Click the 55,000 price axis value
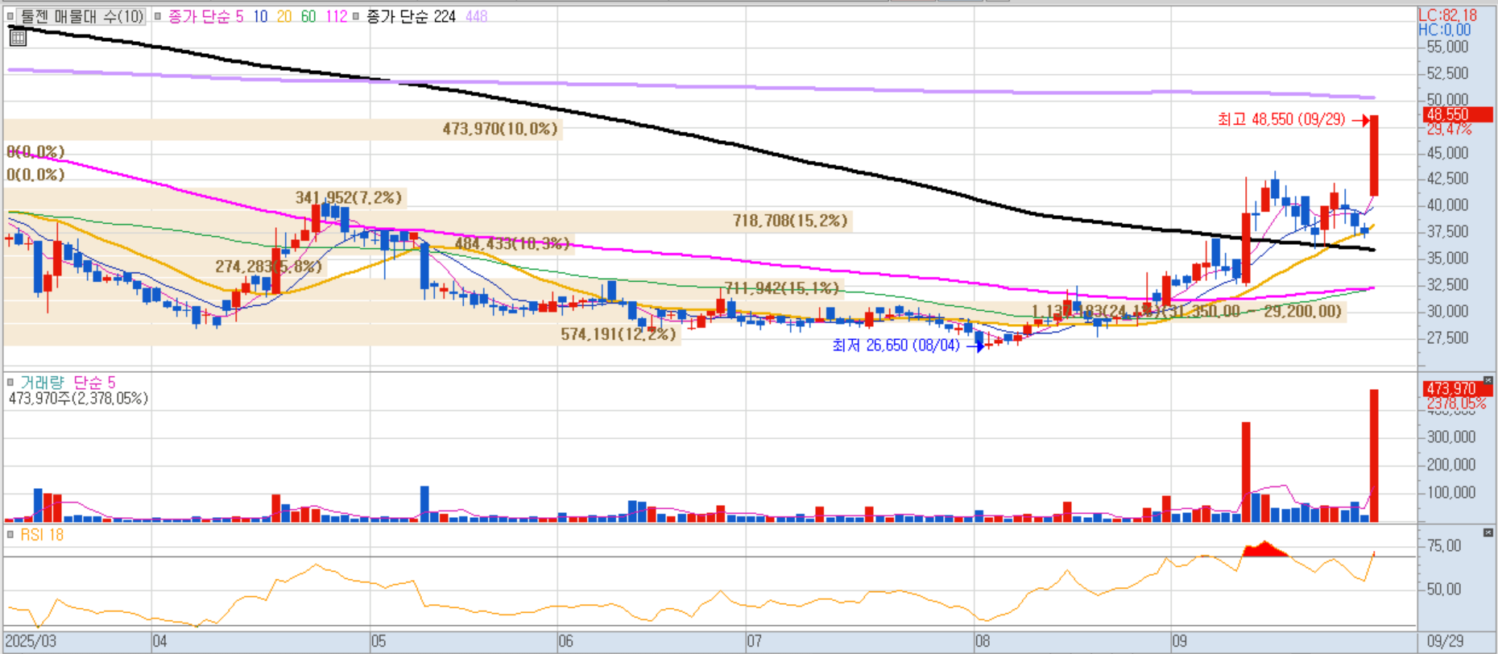Screen dimensions: 1498x654 1447,48
